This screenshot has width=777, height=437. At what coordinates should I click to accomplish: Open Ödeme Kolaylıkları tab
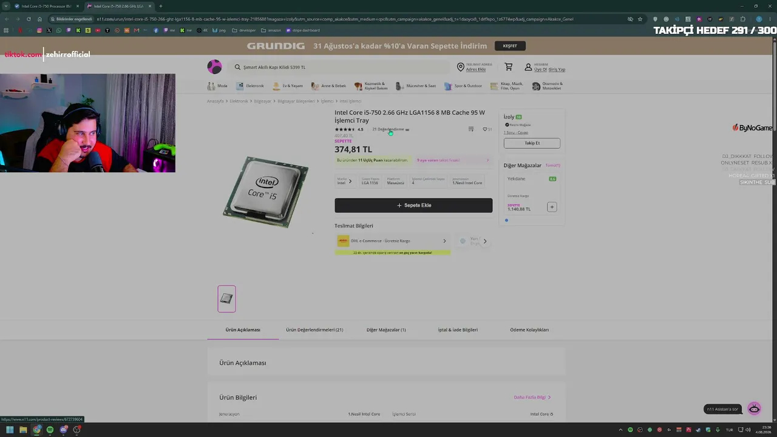(x=529, y=330)
